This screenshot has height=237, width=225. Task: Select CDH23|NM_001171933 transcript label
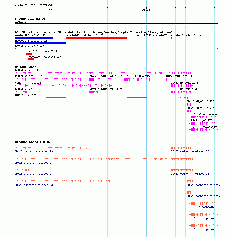click(x=185, y=83)
